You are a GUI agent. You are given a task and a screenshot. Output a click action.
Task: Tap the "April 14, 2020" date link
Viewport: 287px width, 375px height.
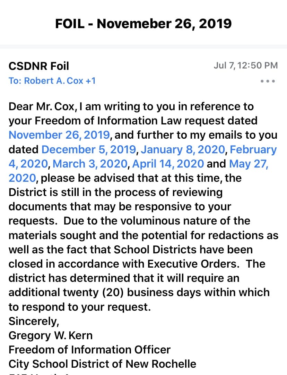tap(168, 163)
